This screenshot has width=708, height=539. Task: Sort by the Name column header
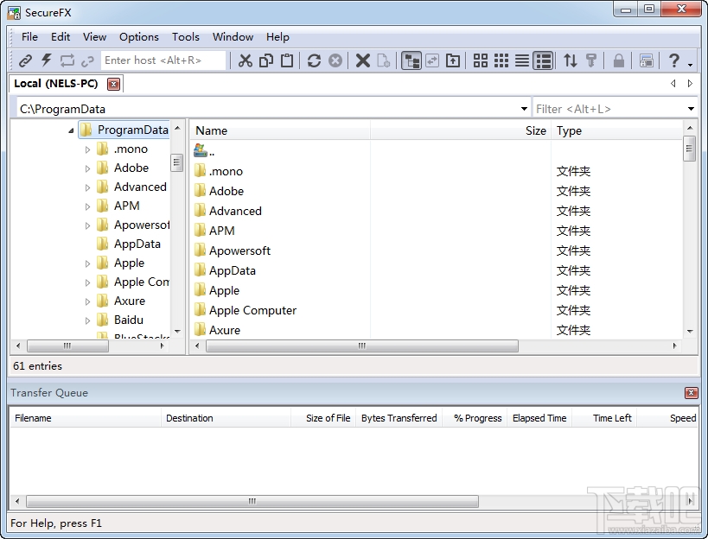(280, 130)
